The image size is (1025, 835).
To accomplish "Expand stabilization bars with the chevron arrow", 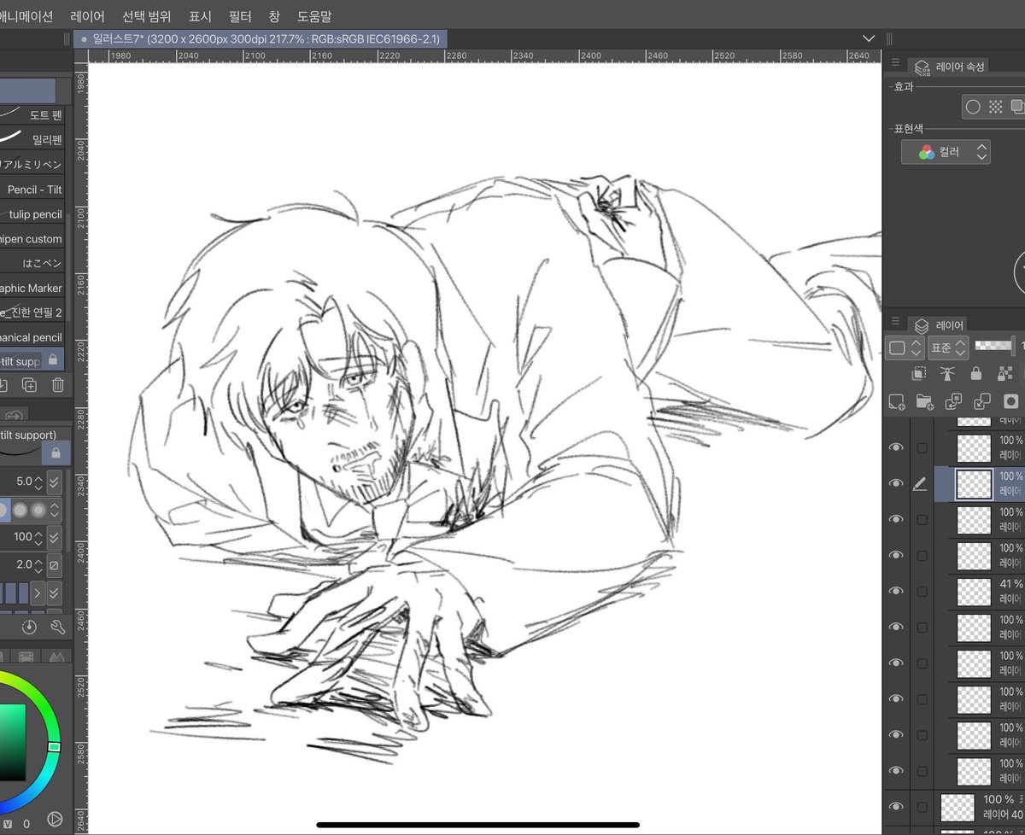I will (x=38, y=593).
